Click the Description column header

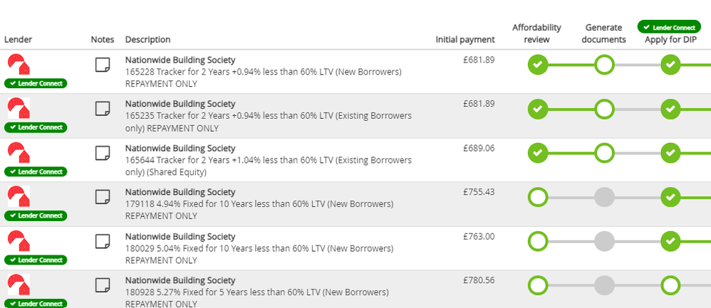[x=147, y=40]
